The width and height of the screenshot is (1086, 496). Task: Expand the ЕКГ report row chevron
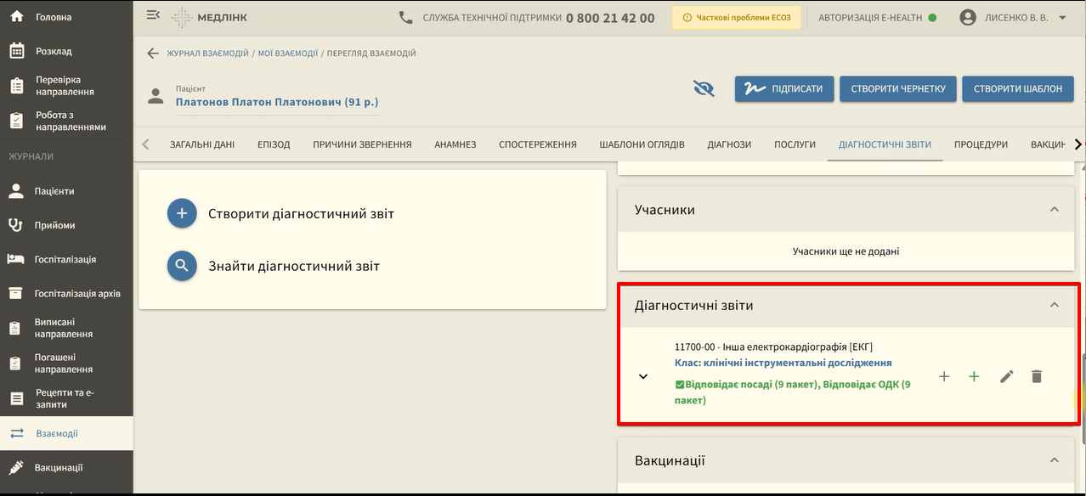[x=643, y=376]
